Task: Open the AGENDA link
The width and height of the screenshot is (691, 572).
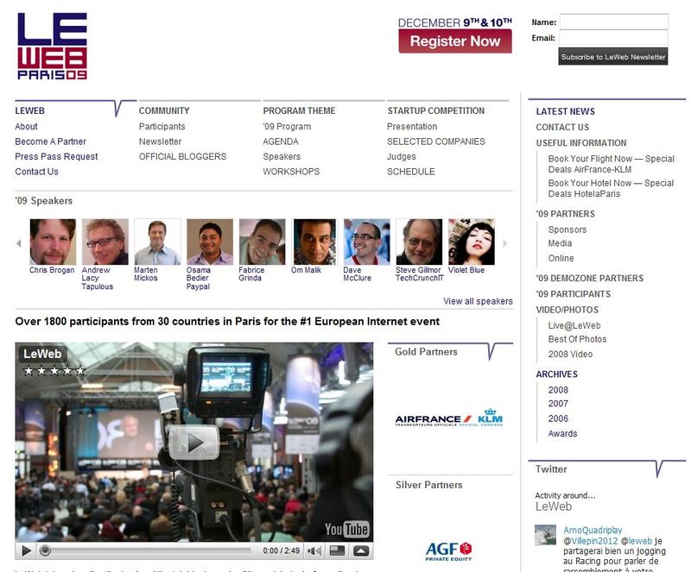Action: [x=281, y=141]
